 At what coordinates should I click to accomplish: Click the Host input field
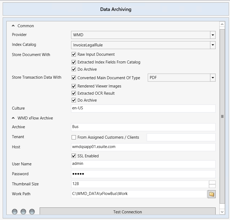[x=143, y=147]
